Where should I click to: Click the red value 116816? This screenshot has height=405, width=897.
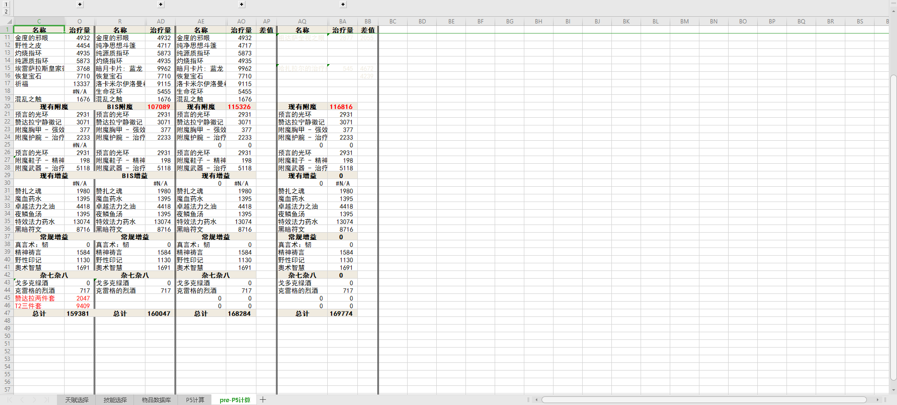click(x=343, y=107)
